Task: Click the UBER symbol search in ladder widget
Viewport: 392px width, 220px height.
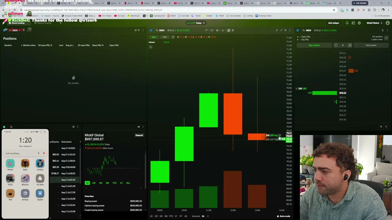Action: (x=307, y=30)
